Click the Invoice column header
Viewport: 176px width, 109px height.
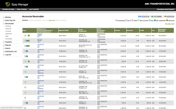click(x=120, y=30)
